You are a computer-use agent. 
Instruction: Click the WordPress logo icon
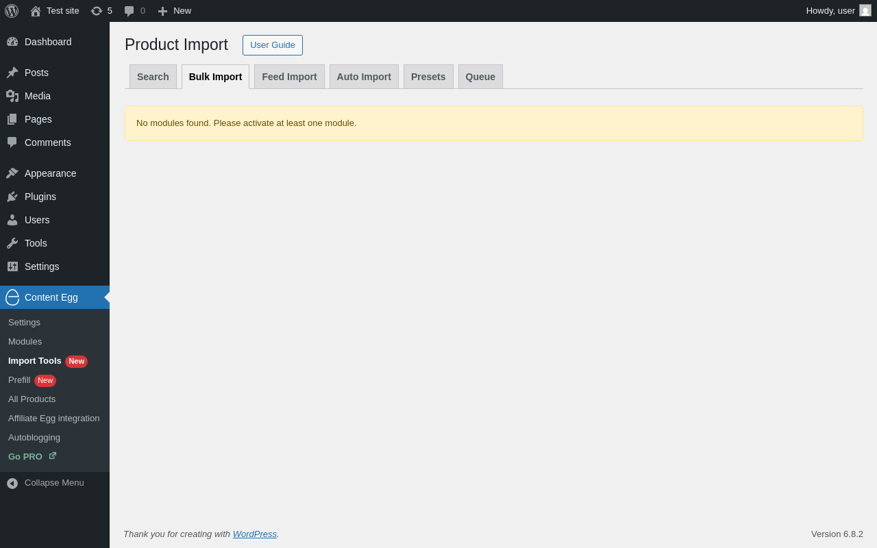(12, 11)
